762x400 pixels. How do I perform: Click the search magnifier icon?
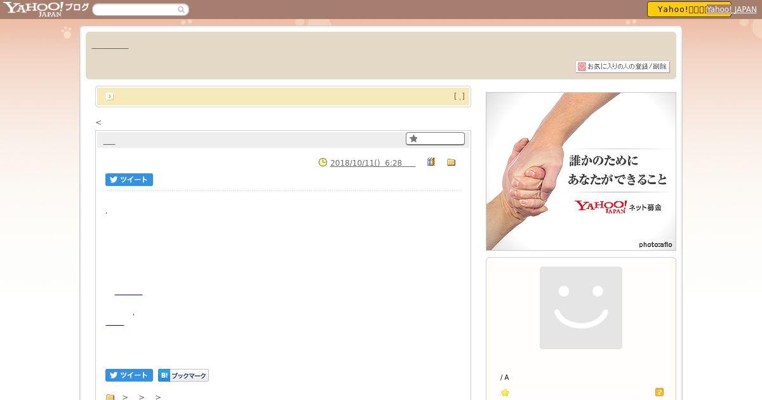pos(182,10)
